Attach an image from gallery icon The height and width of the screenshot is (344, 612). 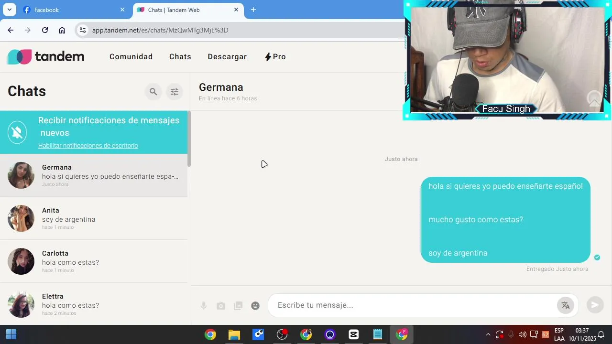[238, 306]
